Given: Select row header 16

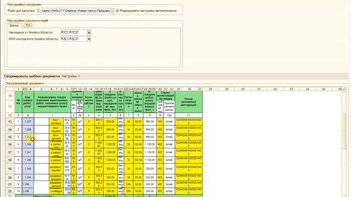Looking at the screenshot, I should click(10, 144).
